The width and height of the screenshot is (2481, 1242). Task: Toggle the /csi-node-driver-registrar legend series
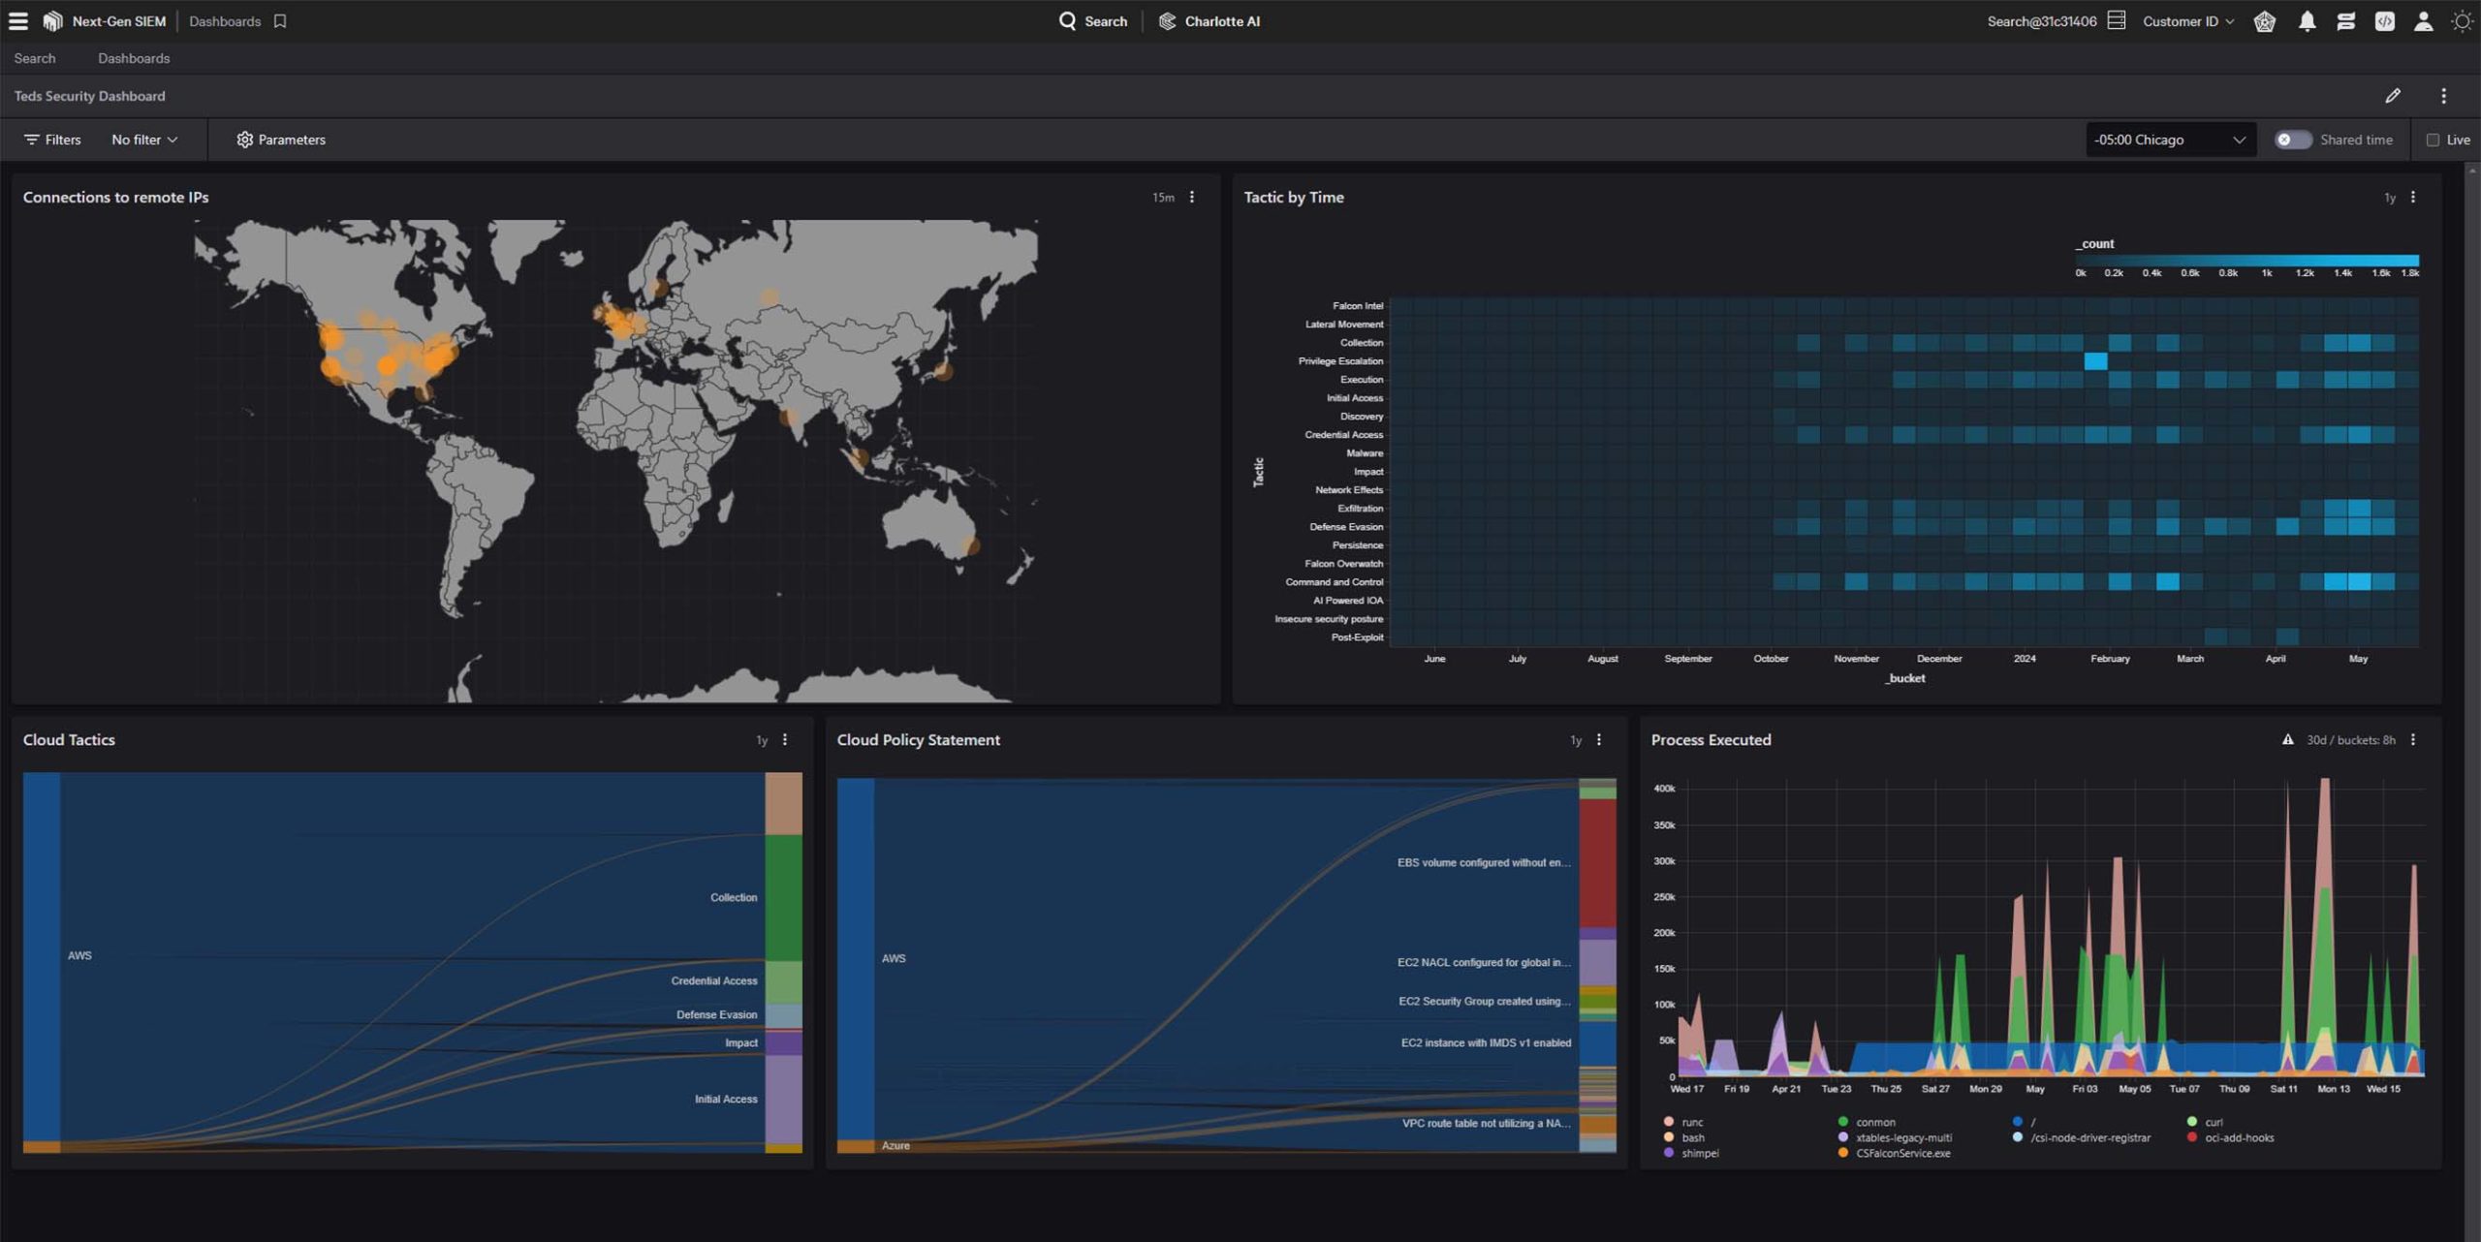click(2082, 1137)
